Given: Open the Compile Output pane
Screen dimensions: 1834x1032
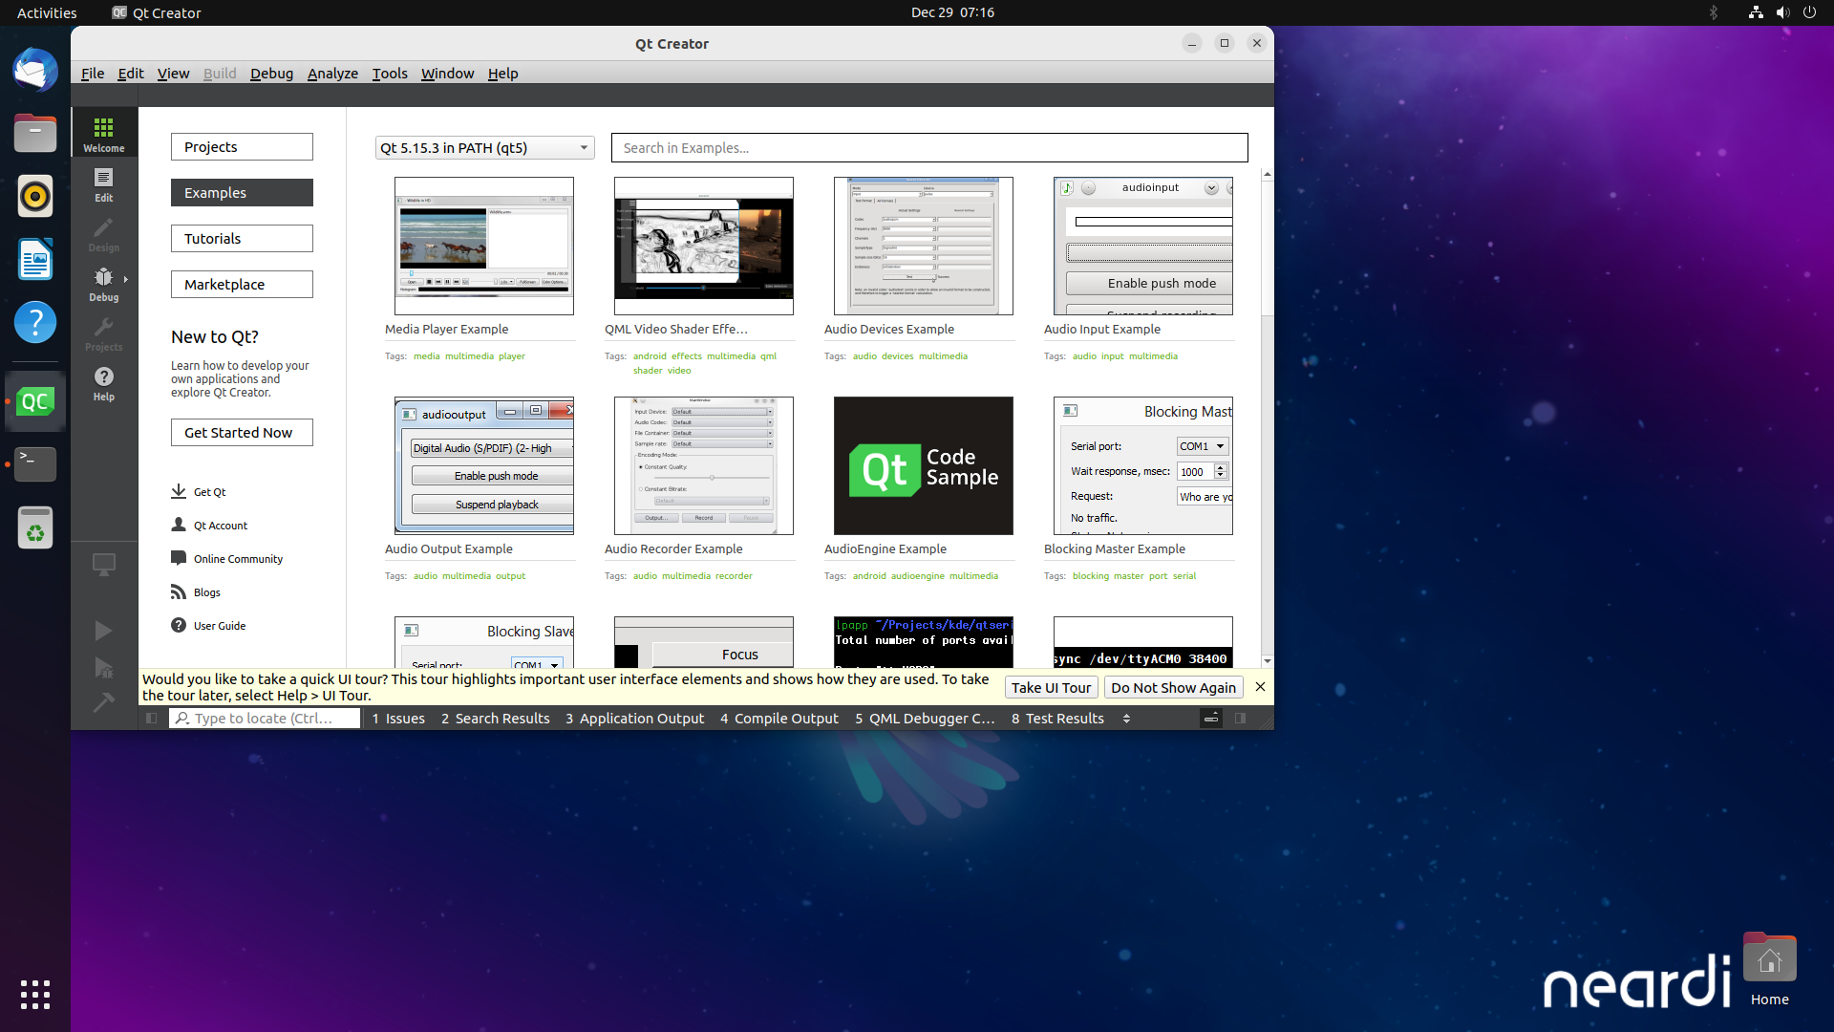Looking at the screenshot, I should coord(778,718).
